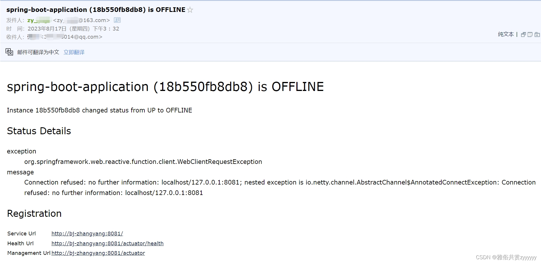Click the translate icon beside 邮件可翻译为中文

(9, 52)
